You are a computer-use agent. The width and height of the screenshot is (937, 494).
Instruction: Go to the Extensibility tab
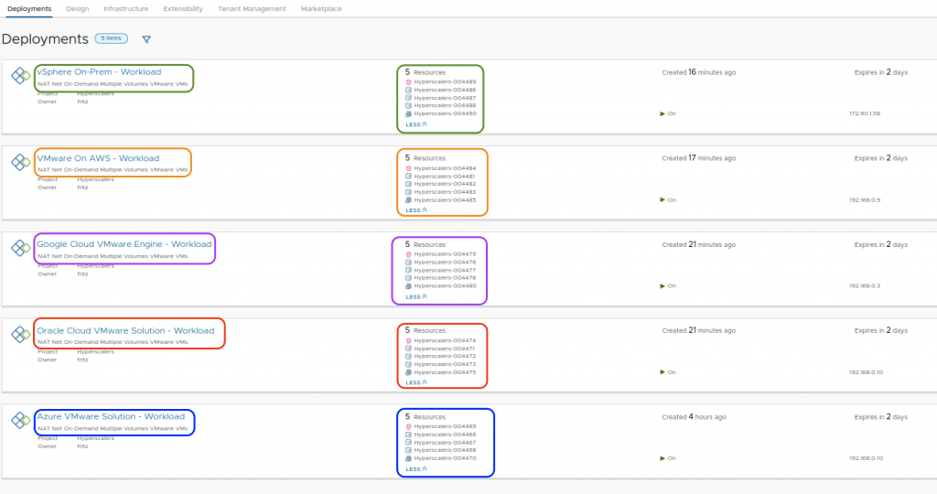(183, 9)
